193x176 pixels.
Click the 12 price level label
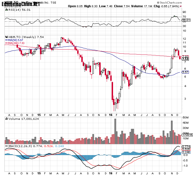(184, 39)
